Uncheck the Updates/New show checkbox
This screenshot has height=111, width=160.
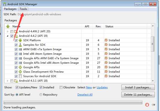click(x=17, y=87)
